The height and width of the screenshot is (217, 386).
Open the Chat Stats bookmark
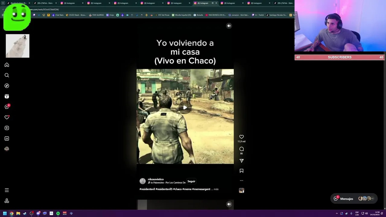click(x=58, y=15)
